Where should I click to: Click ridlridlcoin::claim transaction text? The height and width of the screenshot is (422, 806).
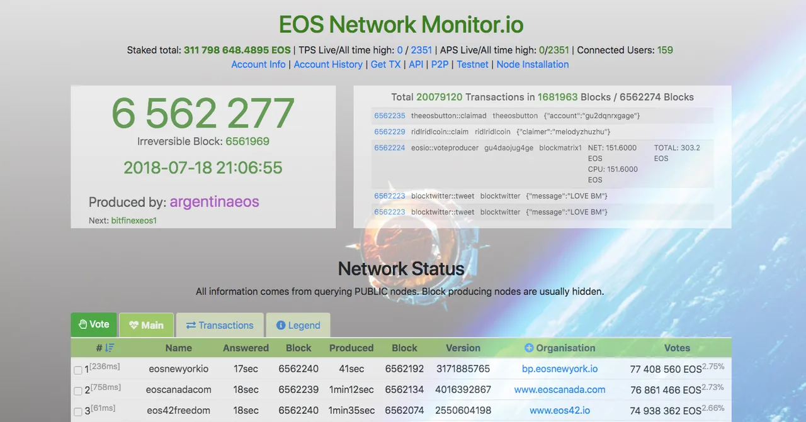pyautogui.click(x=440, y=132)
